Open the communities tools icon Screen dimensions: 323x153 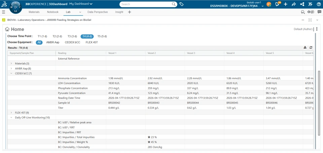coord(310,4)
